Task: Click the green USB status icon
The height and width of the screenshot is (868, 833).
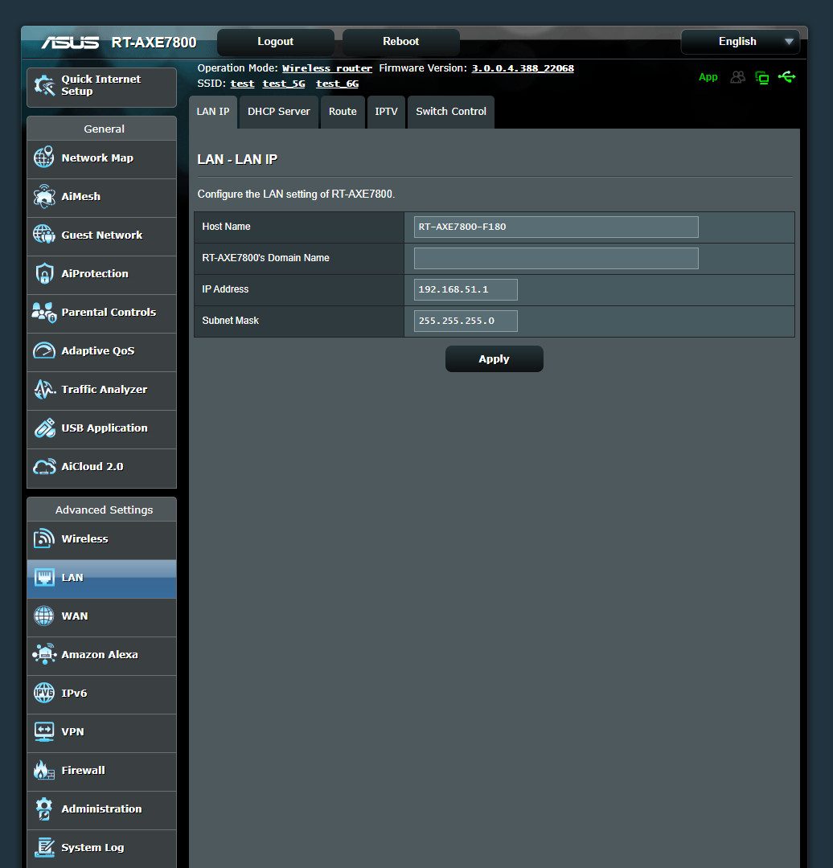Action: pyautogui.click(x=787, y=76)
